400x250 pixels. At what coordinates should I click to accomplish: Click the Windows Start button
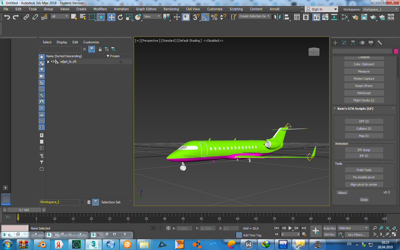(7, 245)
